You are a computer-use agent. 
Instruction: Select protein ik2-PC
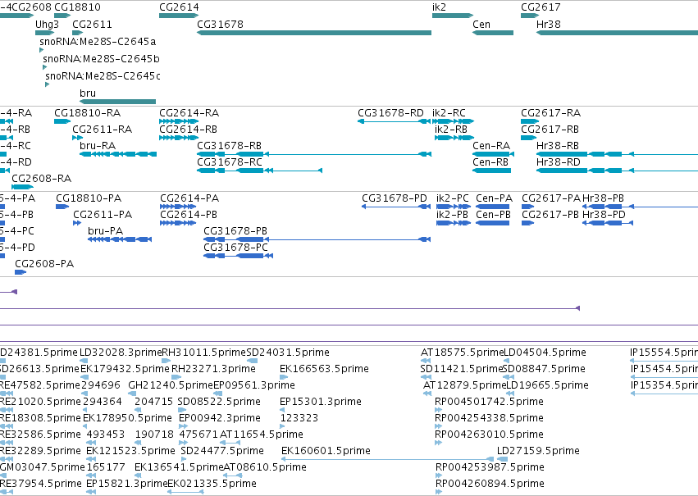pyautogui.click(x=453, y=198)
